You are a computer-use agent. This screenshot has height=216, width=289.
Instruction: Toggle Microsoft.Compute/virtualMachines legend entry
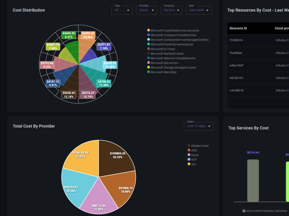(172, 35)
